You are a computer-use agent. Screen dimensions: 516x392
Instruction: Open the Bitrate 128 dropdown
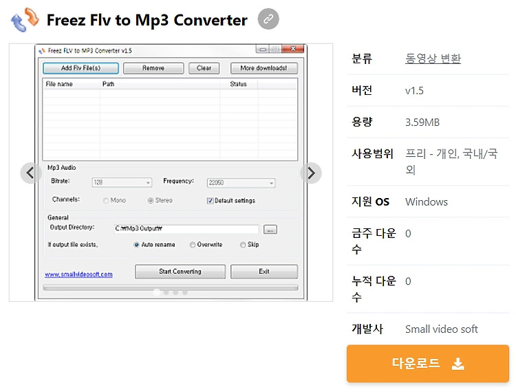click(122, 182)
